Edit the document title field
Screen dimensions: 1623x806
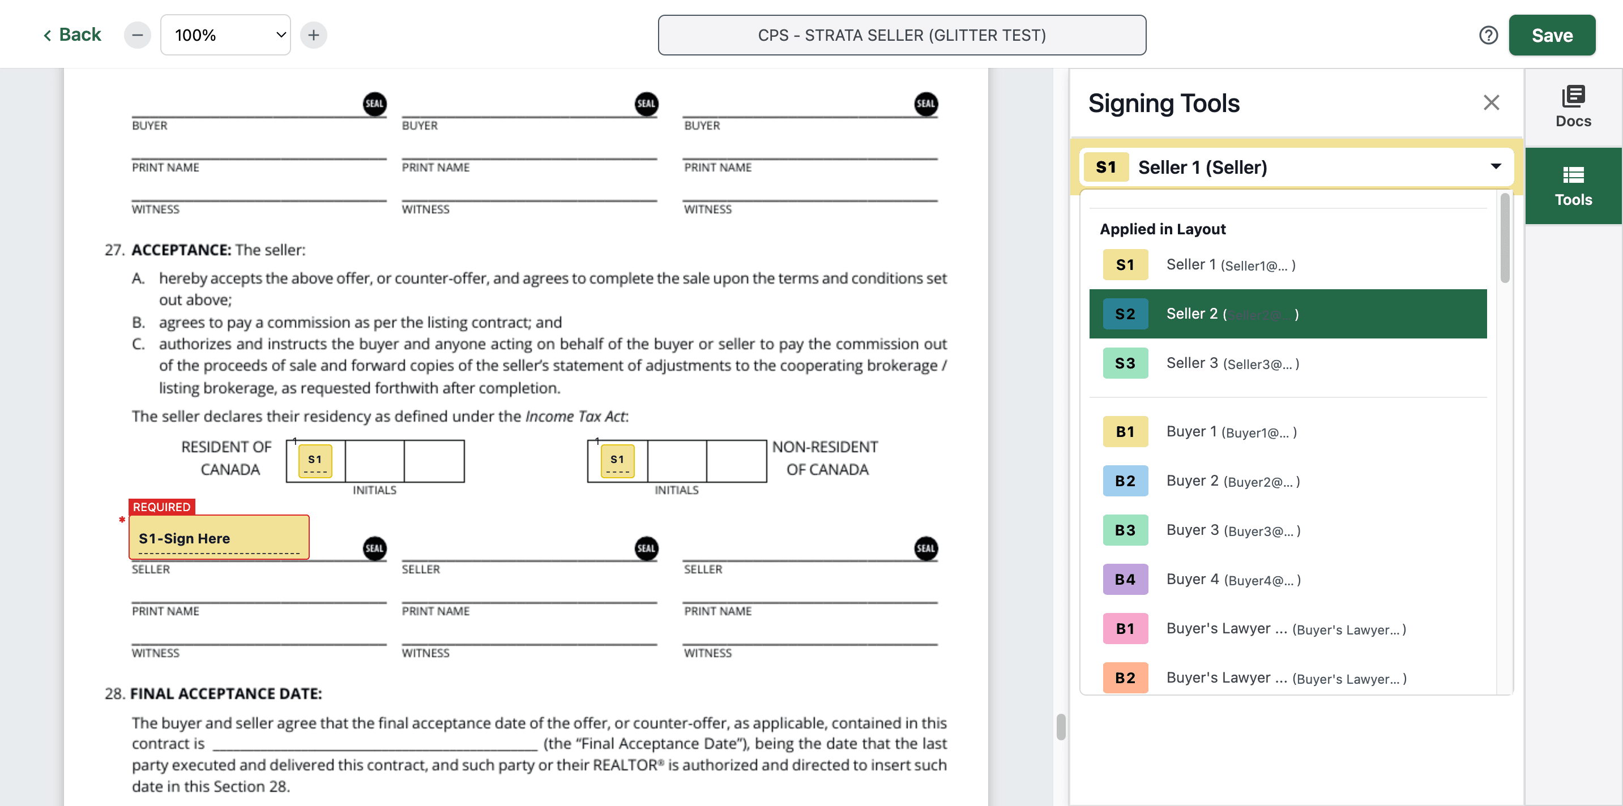coord(902,35)
